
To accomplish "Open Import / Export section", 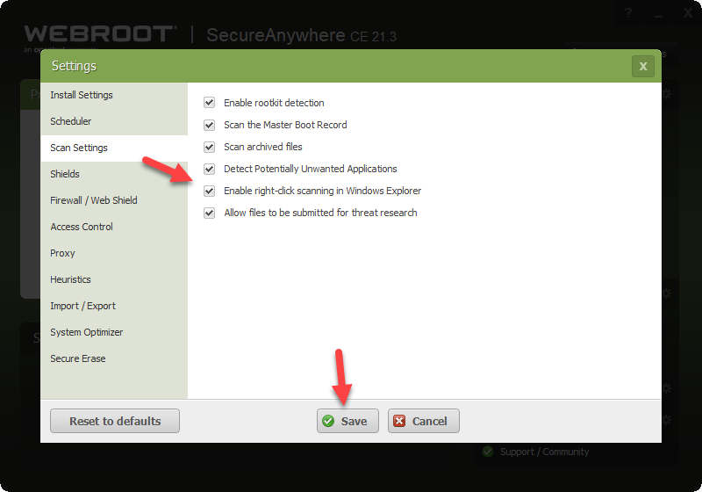I will pos(114,306).
